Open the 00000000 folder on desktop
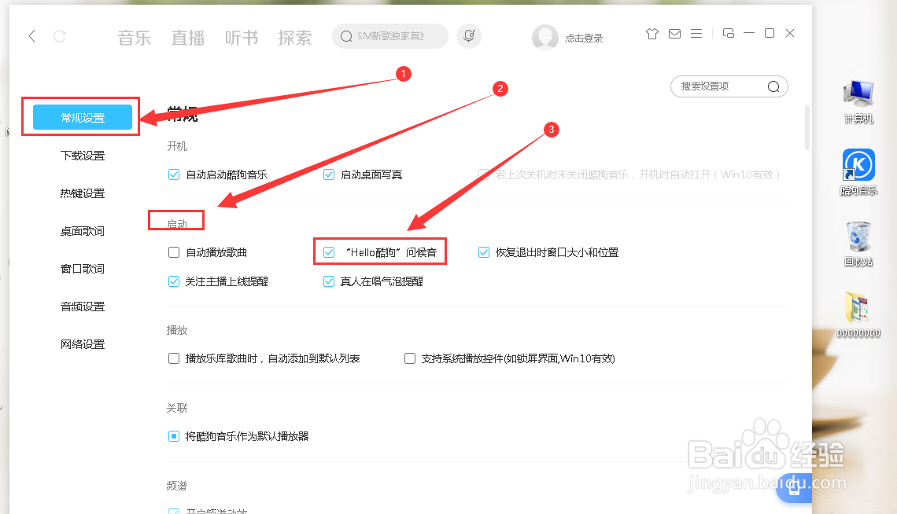Image resolution: width=897 pixels, height=514 pixels. (x=858, y=314)
